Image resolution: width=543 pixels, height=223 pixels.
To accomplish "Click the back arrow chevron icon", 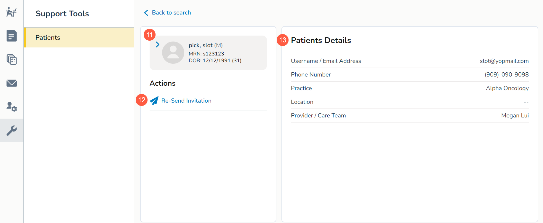I will 146,13.
